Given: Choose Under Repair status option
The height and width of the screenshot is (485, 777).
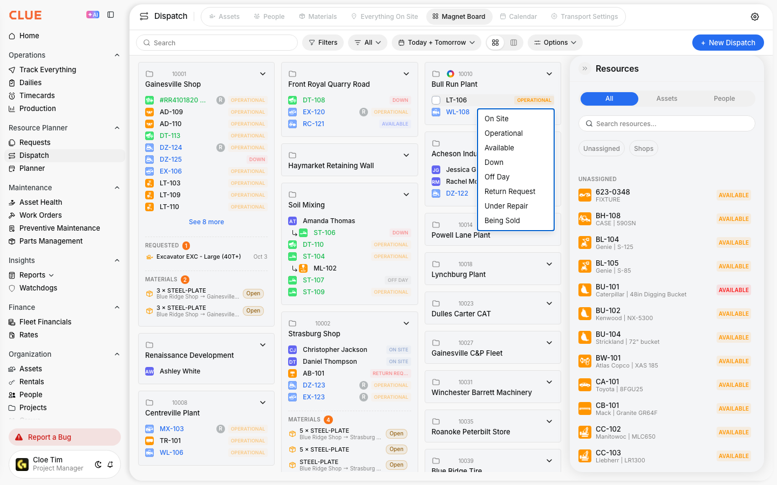Looking at the screenshot, I should pyautogui.click(x=516, y=206).
